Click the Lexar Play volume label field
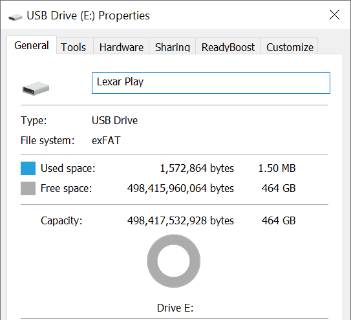This screenshot has width=351, height=320. (211, 83)
